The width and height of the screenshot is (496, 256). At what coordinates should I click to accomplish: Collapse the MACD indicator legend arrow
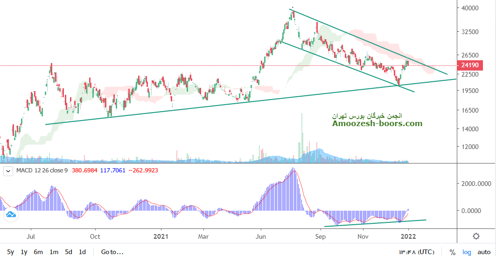pos(7,171)
